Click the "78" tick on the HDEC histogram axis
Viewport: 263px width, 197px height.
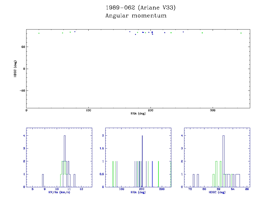pyautogui.click(x=190, y=189)
